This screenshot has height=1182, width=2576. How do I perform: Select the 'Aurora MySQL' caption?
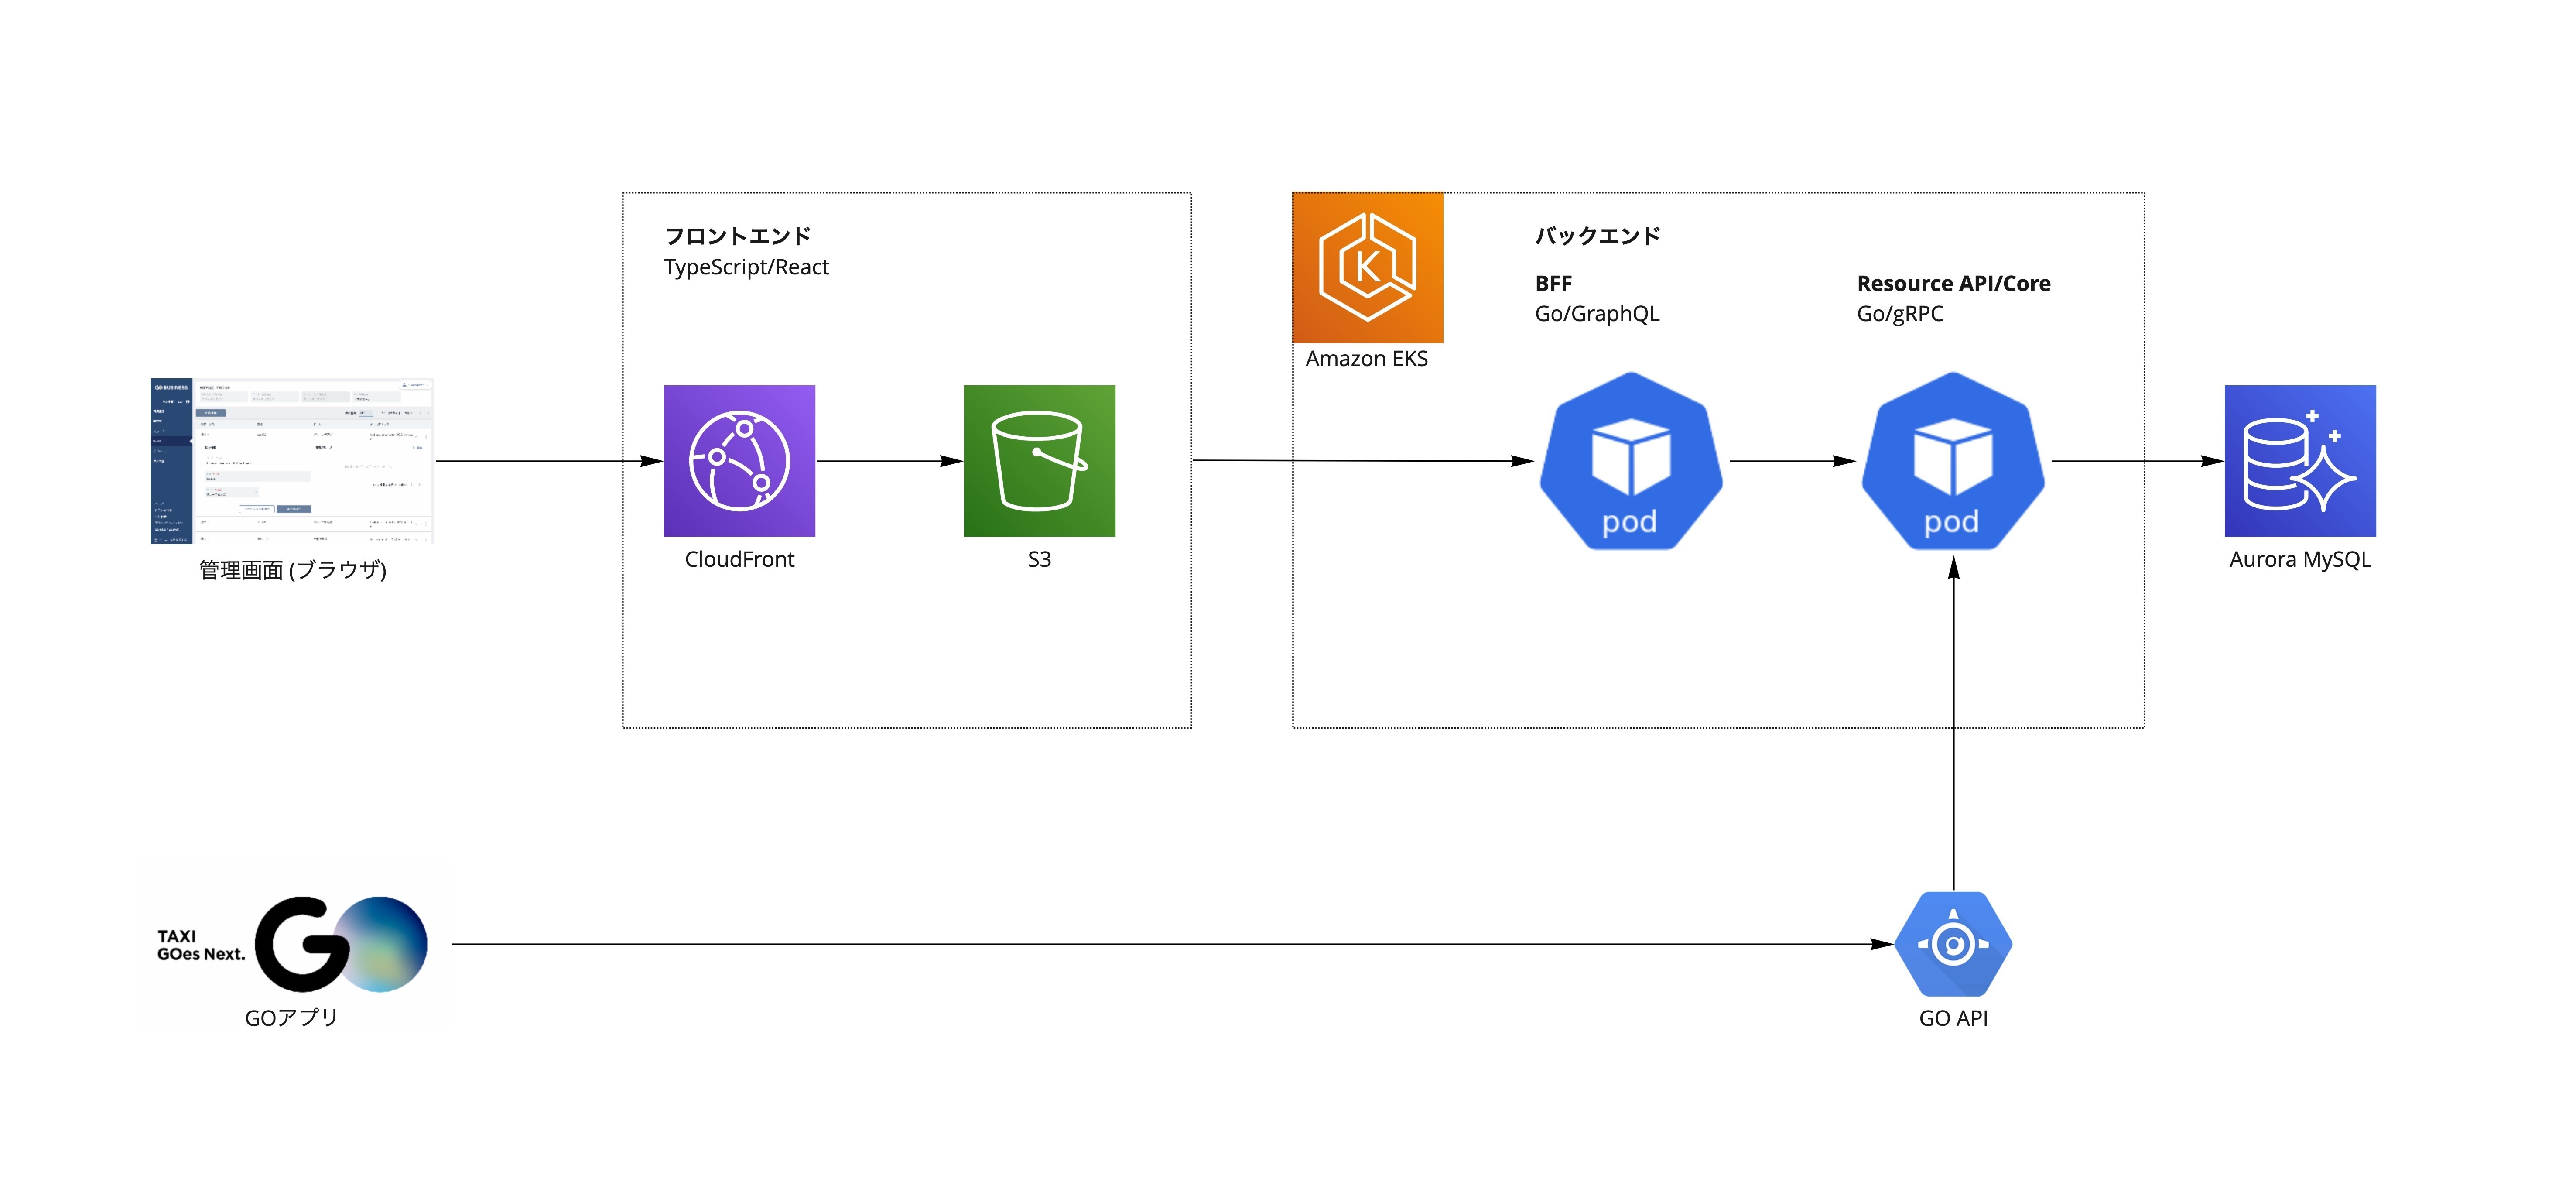pos(2300,559)
